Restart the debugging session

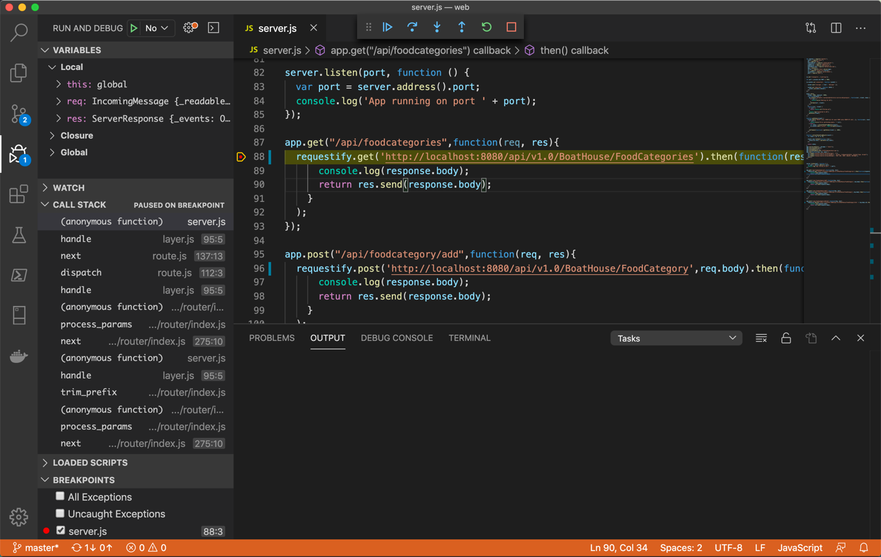486,27
